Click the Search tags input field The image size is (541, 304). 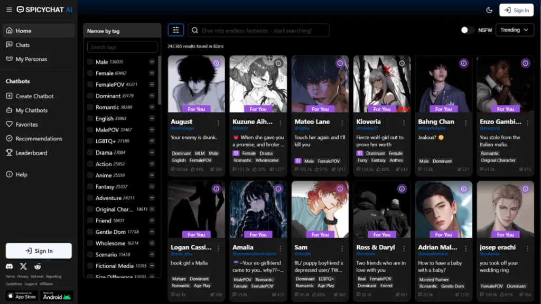click(x=123, y=47)
